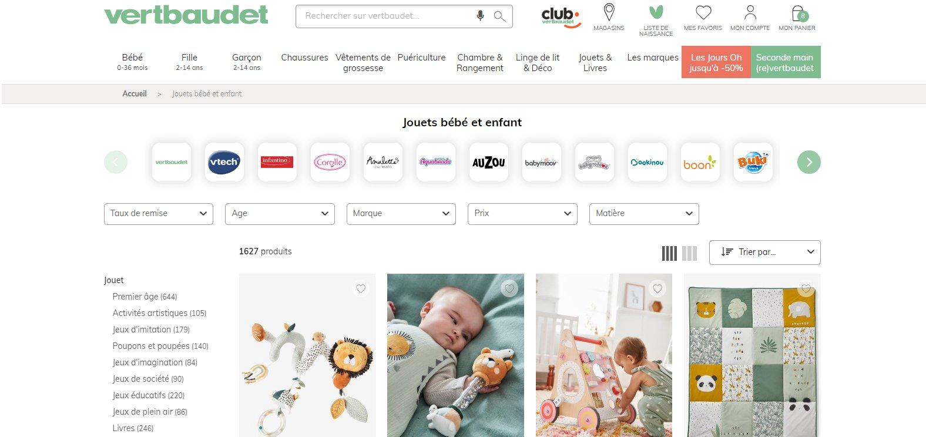The width and height of the screenshot is (926, 437).
Task: Expand the Taux de remise filter
Action: [x=159, y=214]
